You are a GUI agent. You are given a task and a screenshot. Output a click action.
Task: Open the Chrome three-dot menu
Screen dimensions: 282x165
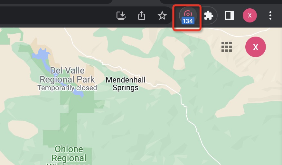[270, 15]
